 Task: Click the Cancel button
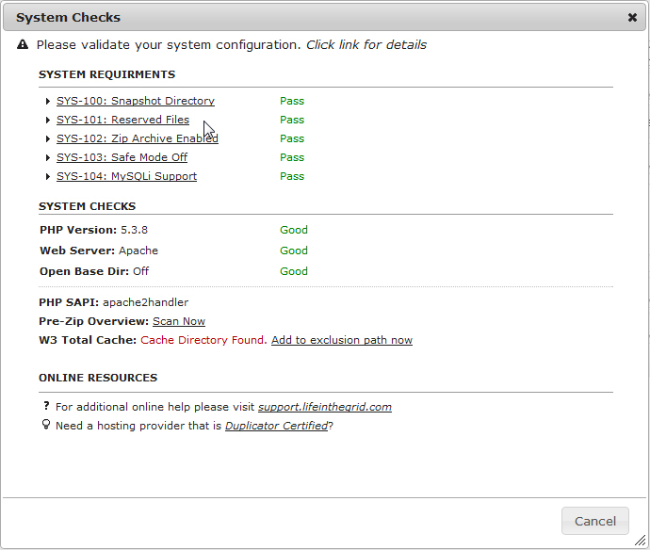[x=594, y=521]
